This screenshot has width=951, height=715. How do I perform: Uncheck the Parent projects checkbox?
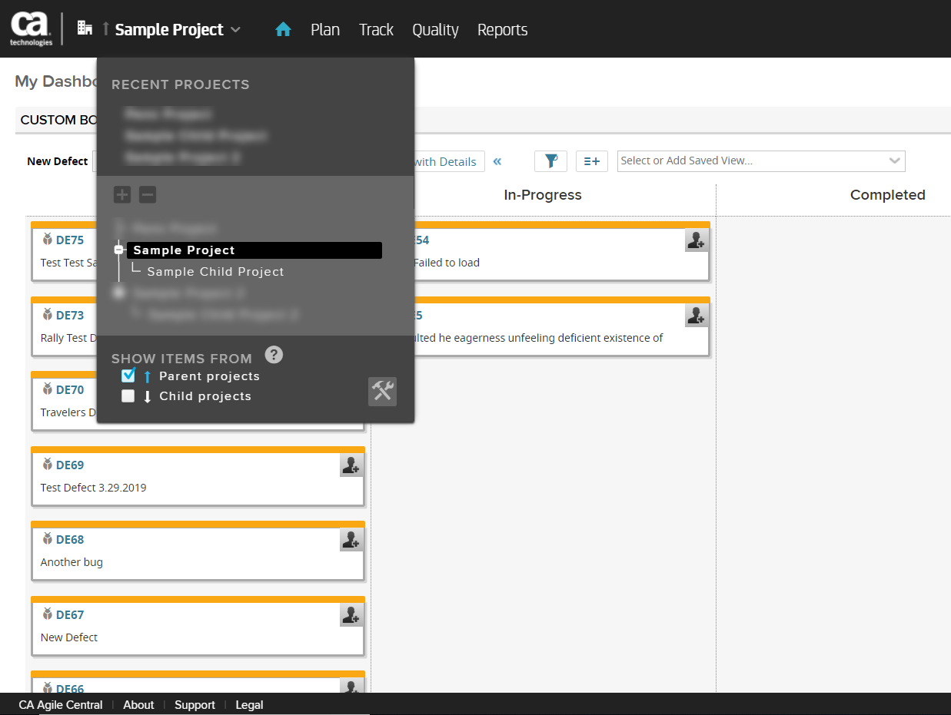click(128, 376)
